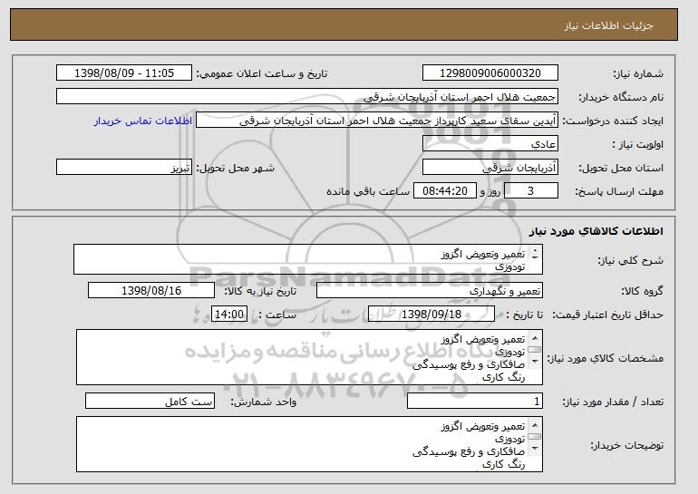698x494 pixels.
Task: Click the delivery province field آذربایجان شرقی
Action: click(x=490, y=168)
